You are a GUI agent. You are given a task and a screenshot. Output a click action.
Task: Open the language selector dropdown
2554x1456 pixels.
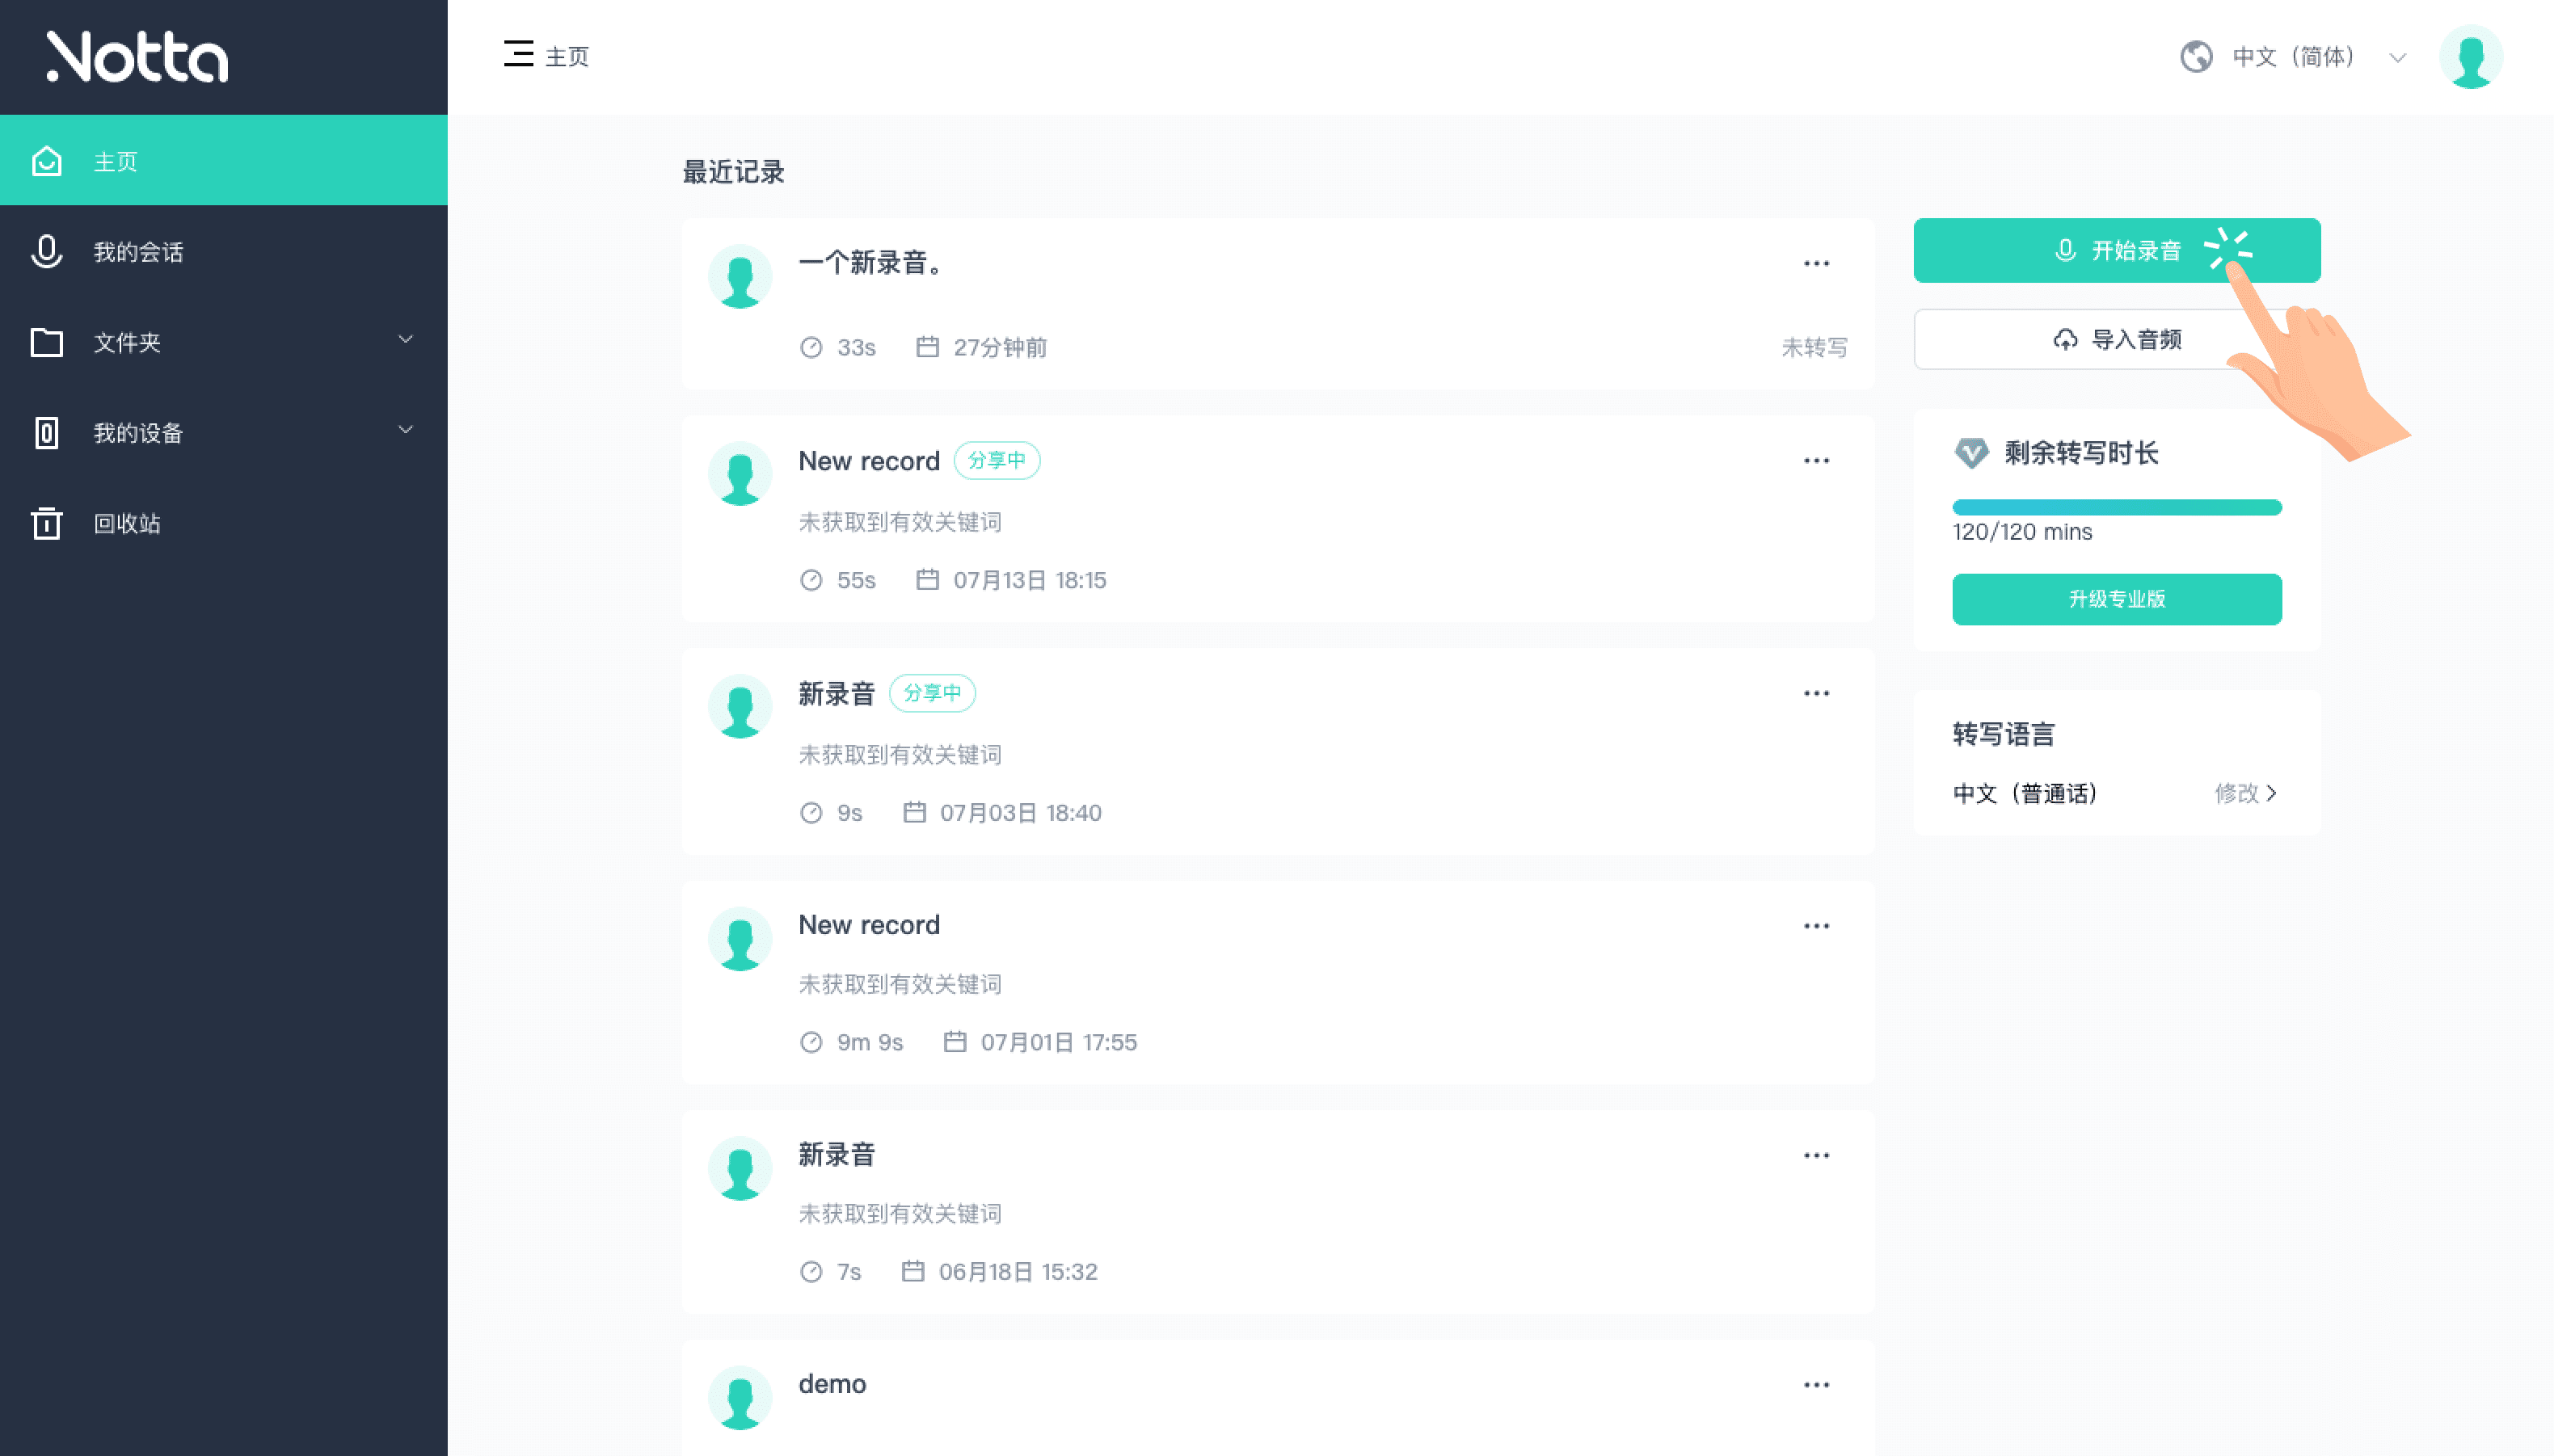pos(2397,57)
